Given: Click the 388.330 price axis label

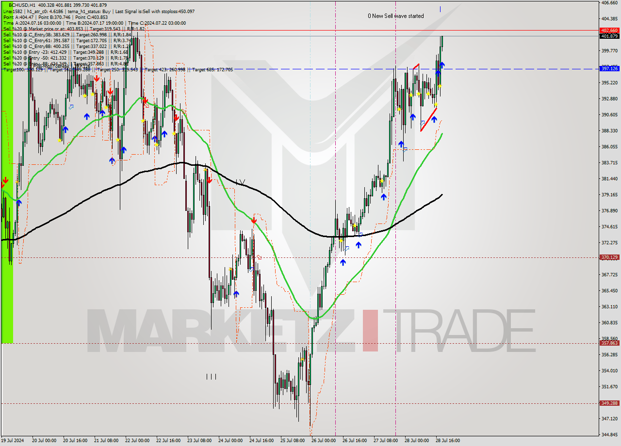Looking at the screenshot, I should tap(609, 131).
